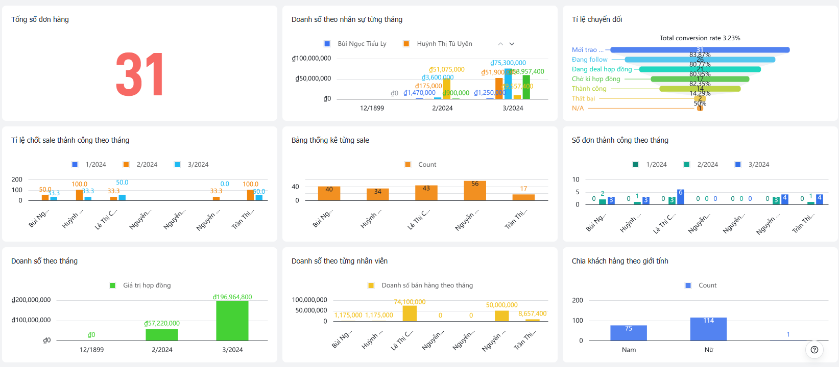
Task: Click Doanh số theo nhân sự từng tháng title
Action: 347,19
